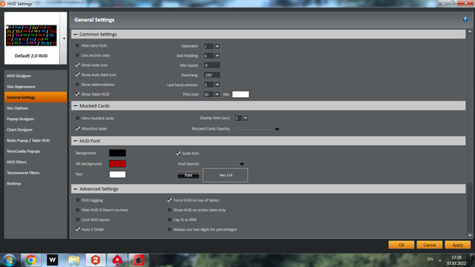
Task: Pick the Text white color swatch
Action: click(117, 174)
